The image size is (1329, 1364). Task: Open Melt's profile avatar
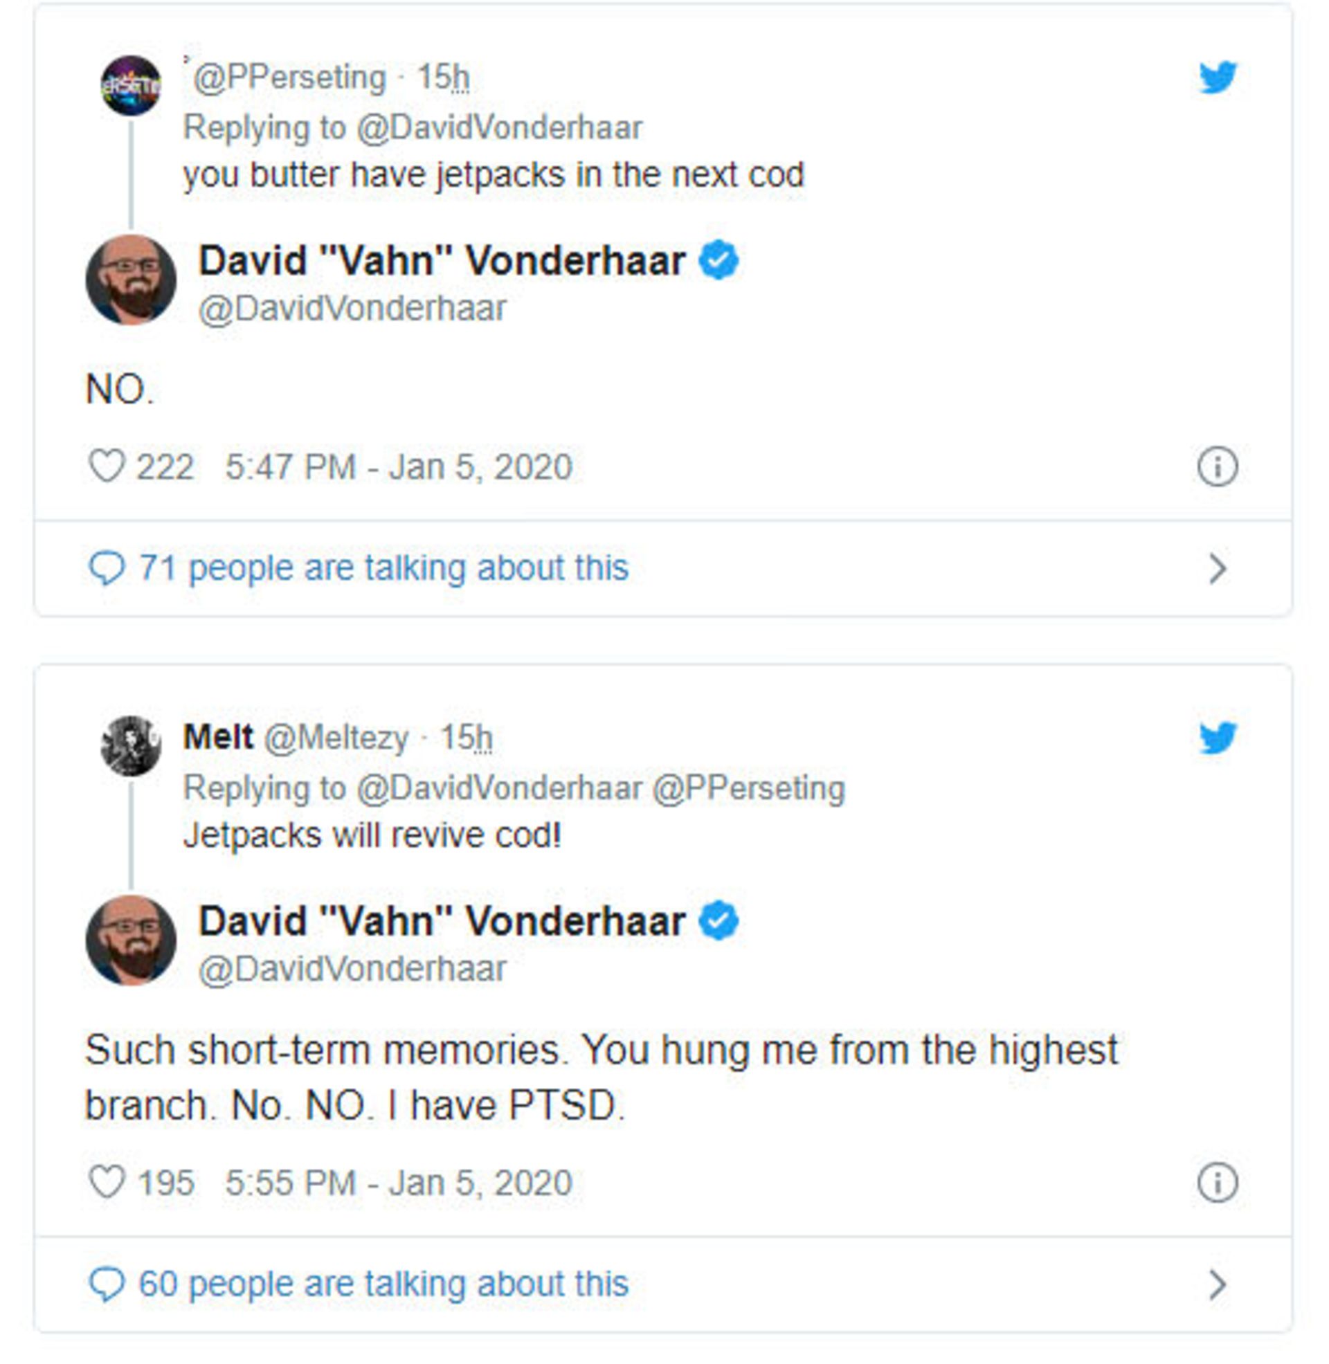(x=131, y=746)
